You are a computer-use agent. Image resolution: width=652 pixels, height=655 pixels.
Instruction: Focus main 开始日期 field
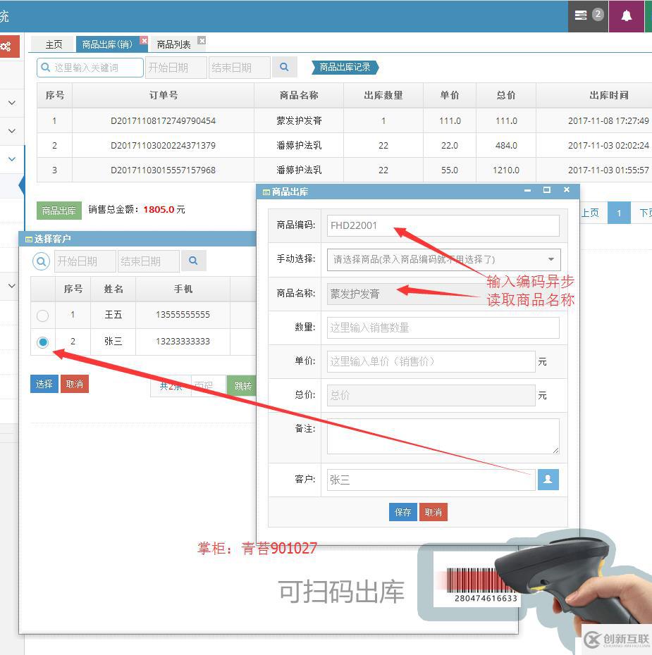click(176, 67)
